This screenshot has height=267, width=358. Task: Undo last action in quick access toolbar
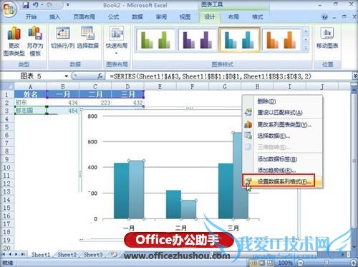click(36, 5)
